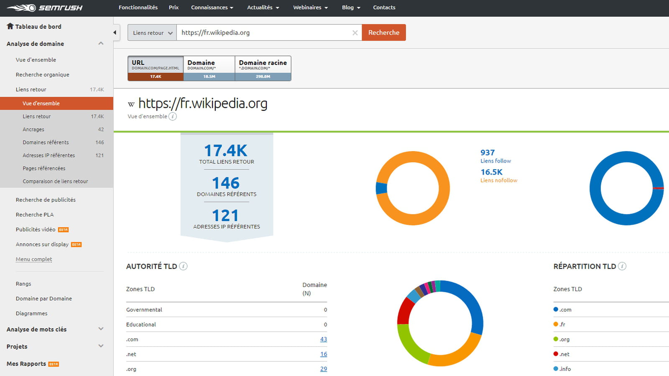669x376 pixels.
Task: Expand the Projets section
Action: pos(101,346)
